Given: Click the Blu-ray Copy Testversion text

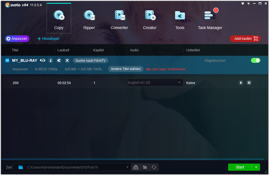Looking at the screenshot, I should pos(165,69).
